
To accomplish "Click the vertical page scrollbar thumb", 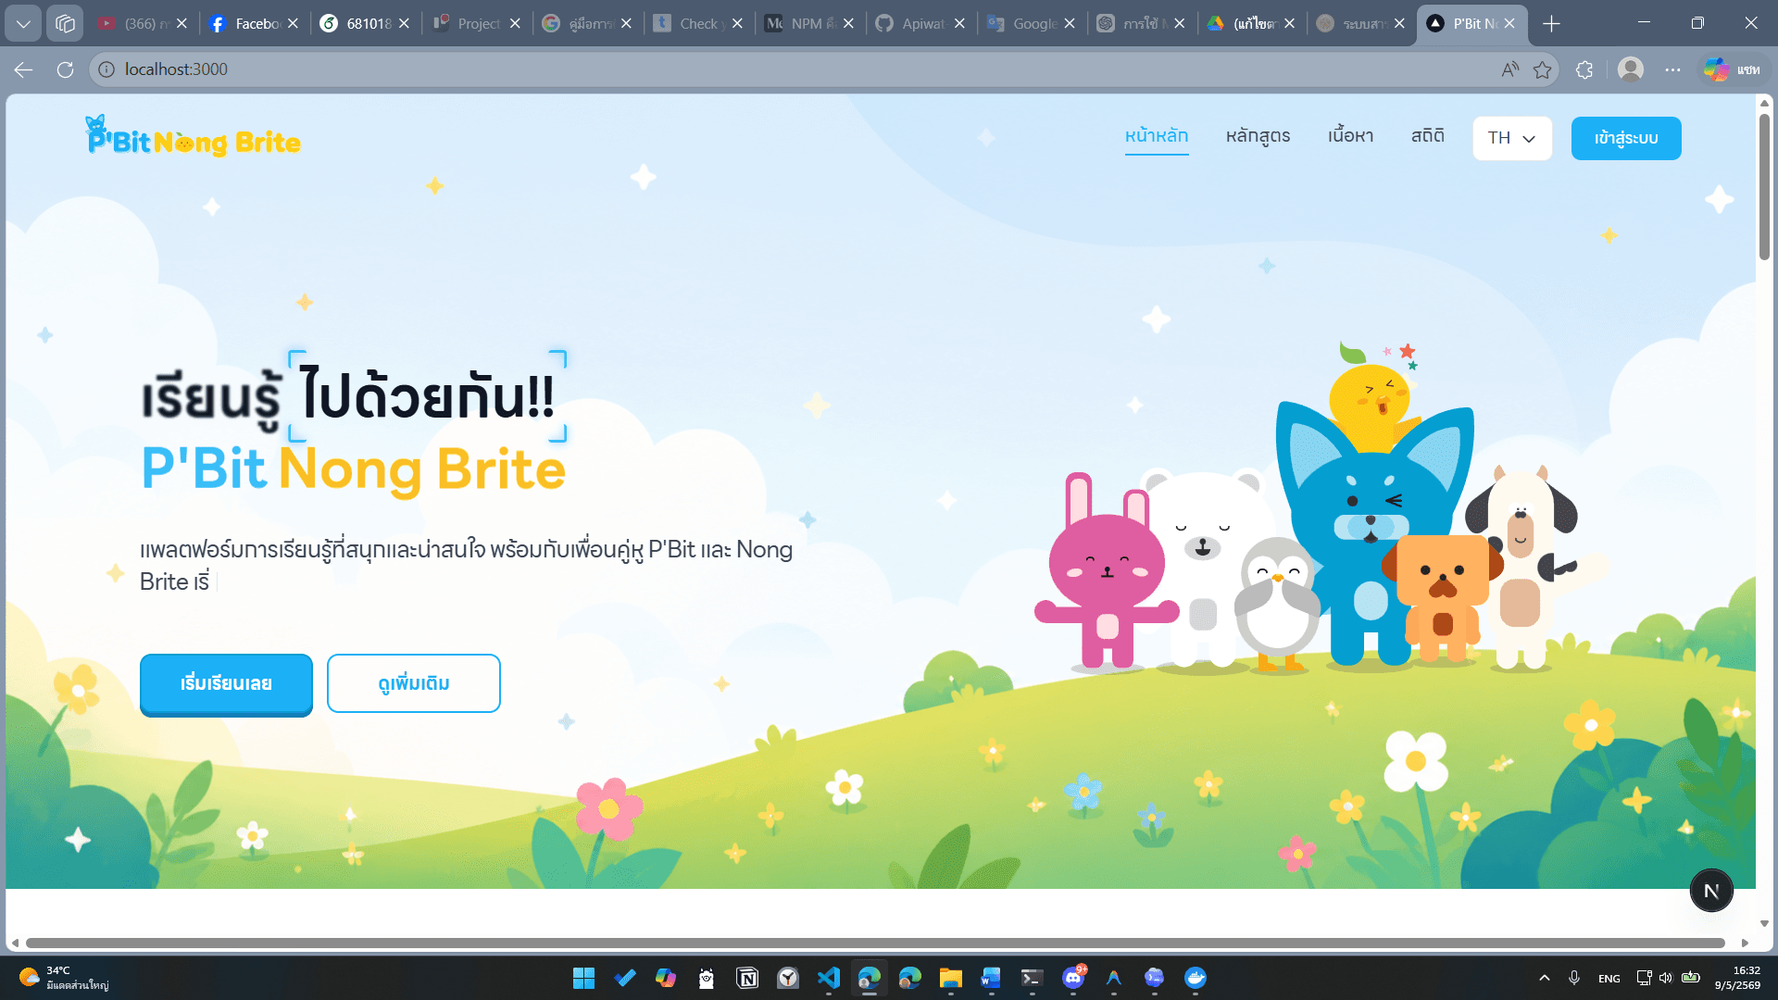I will (x=1765, y=185).
